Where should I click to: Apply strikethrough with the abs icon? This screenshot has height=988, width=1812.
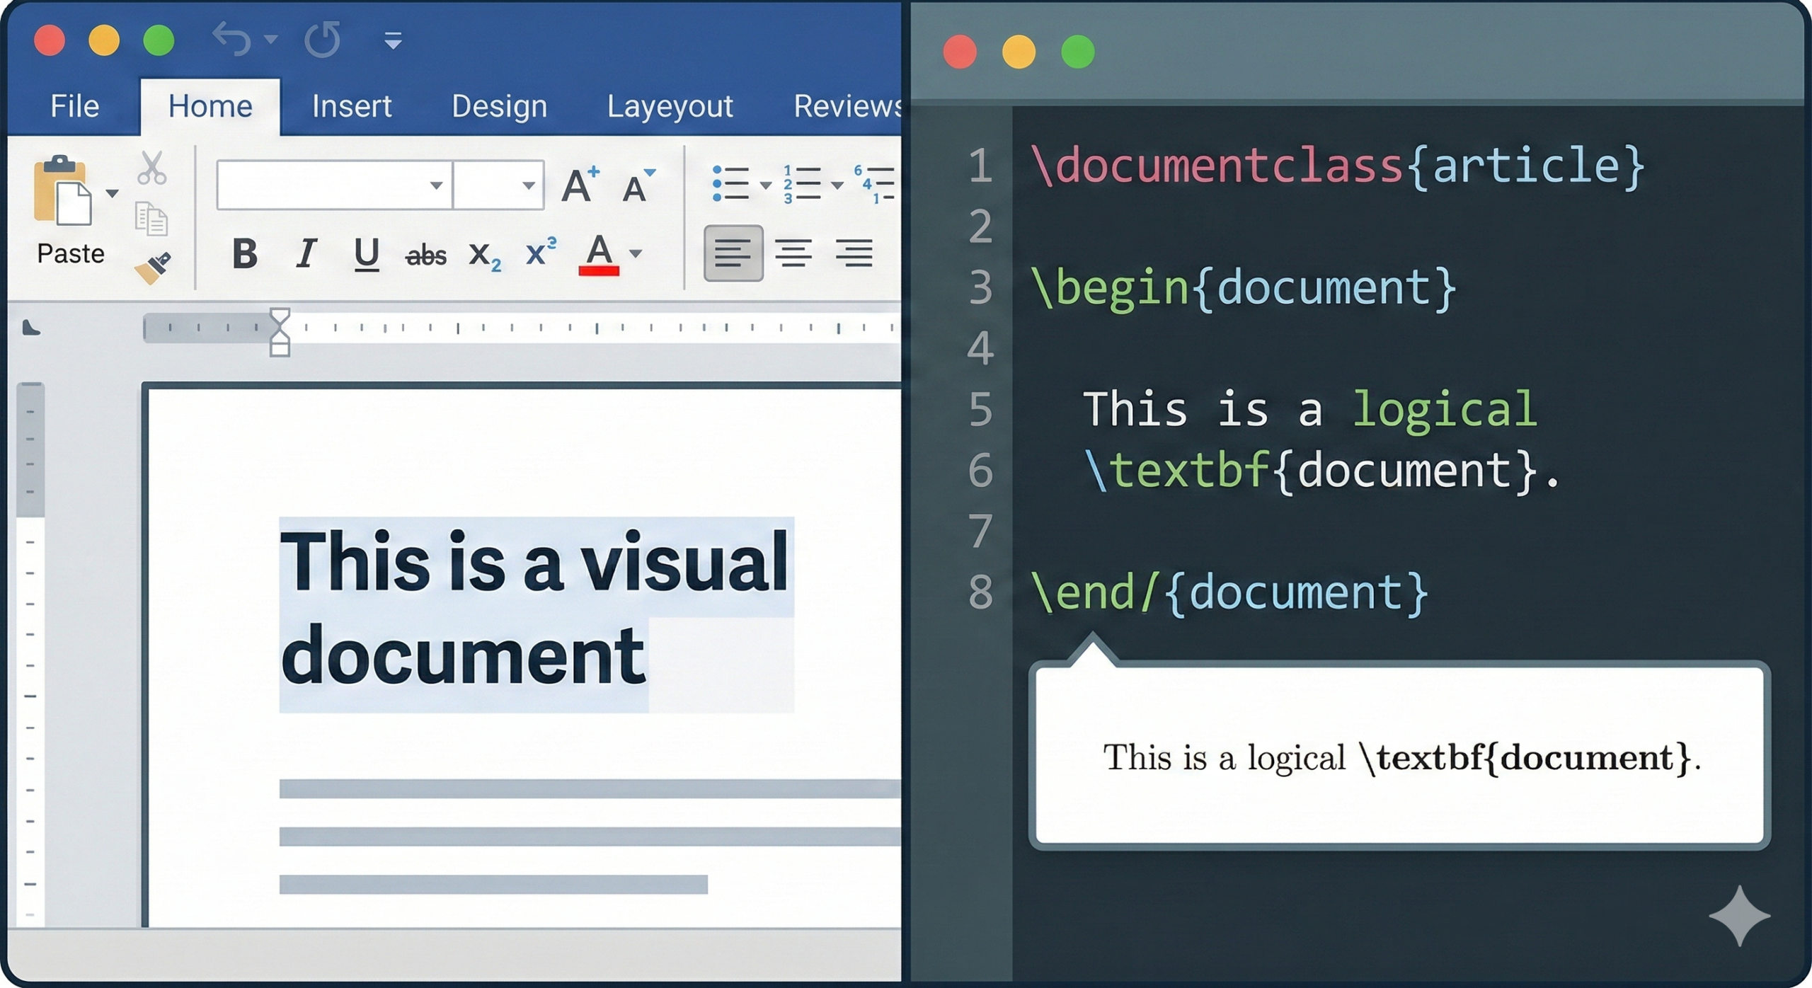tap(425, 255)
